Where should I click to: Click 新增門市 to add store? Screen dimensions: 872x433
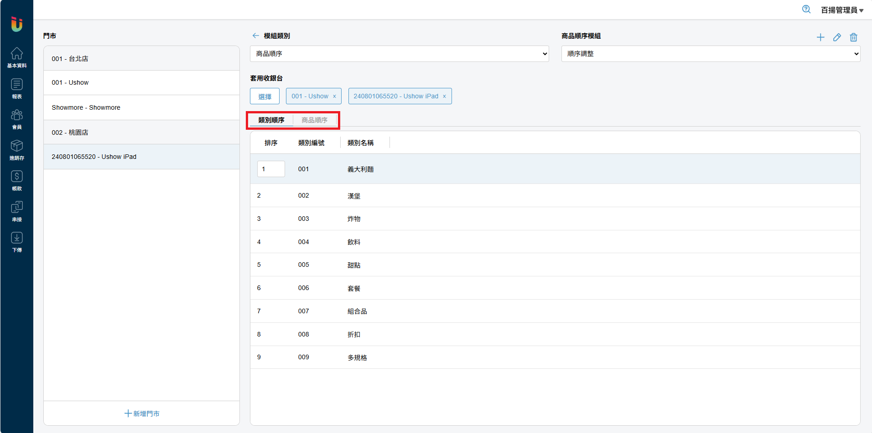pyautogui.click(x=142, y=413)
